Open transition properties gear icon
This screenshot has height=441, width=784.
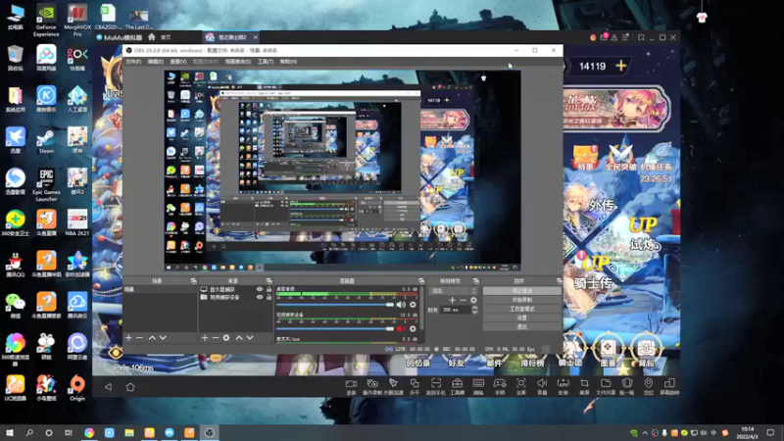(x=473, y=300)
